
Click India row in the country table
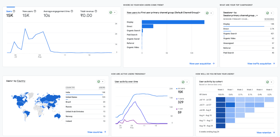pyautogui.click(x=85, y=93)
